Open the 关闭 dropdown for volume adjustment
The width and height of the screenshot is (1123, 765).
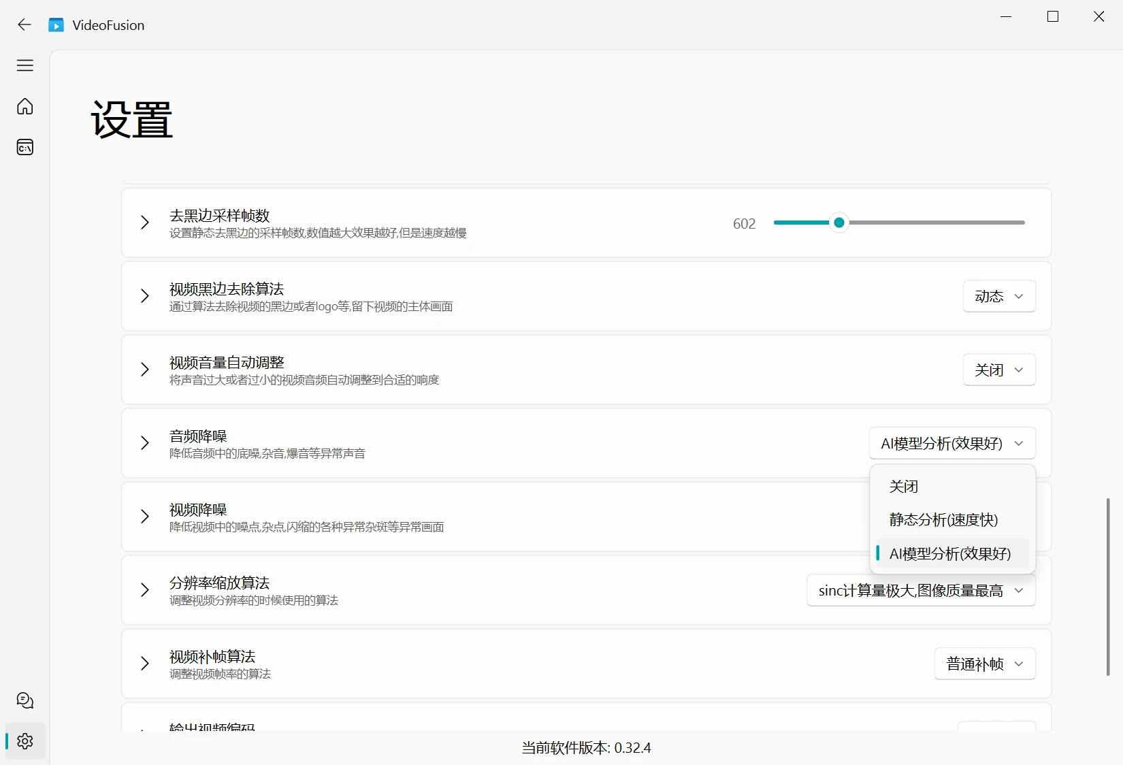coord(999,370)
